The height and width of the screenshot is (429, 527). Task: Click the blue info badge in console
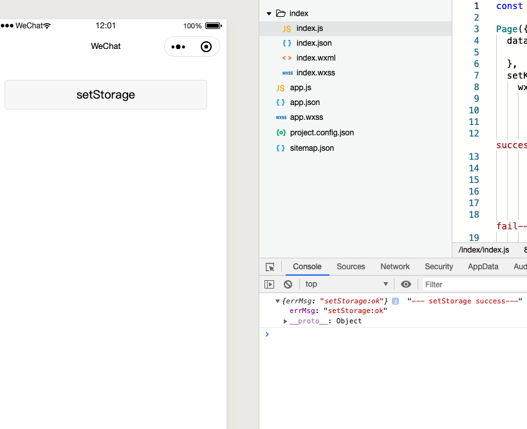point(395,301)
